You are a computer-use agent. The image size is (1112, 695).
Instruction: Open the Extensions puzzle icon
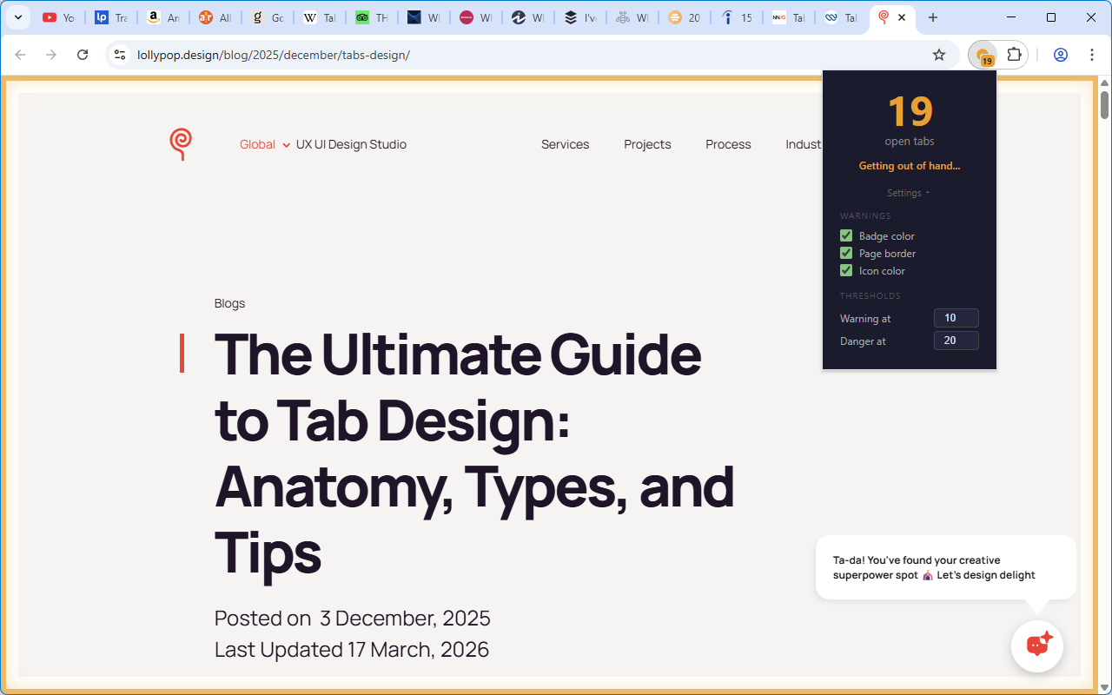pyautogui.click(x=1014, y=55)
